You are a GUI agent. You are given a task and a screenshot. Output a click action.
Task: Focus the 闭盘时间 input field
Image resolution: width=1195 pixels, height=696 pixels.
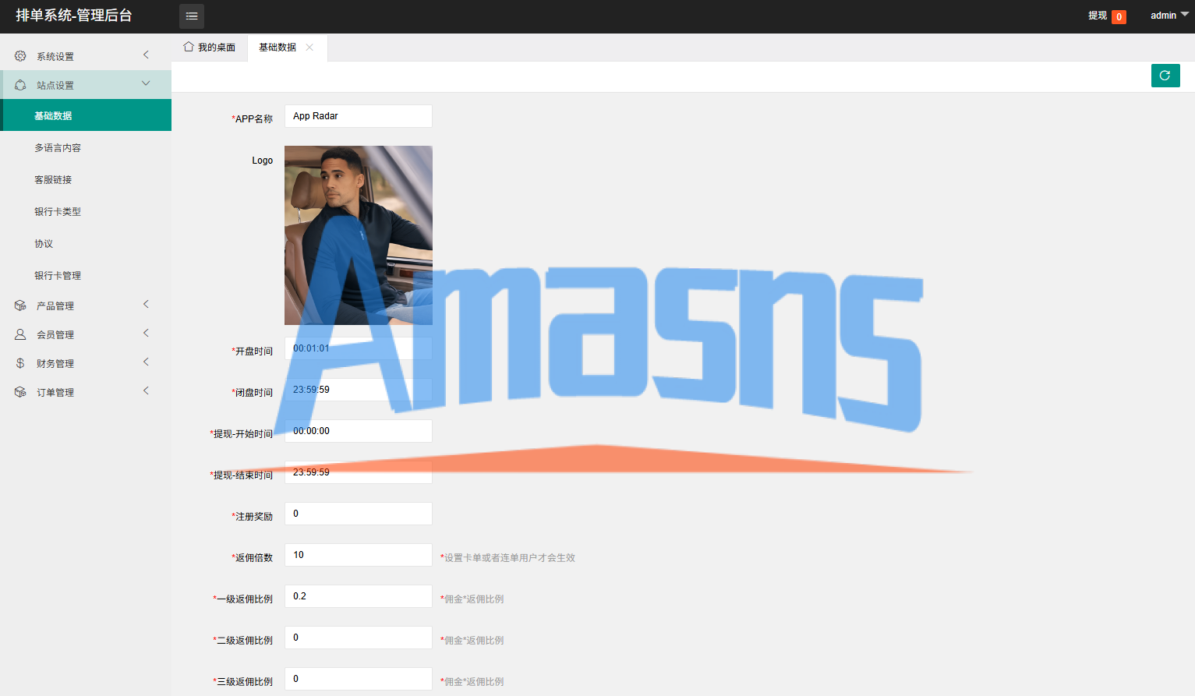click(x=359, y=390)
